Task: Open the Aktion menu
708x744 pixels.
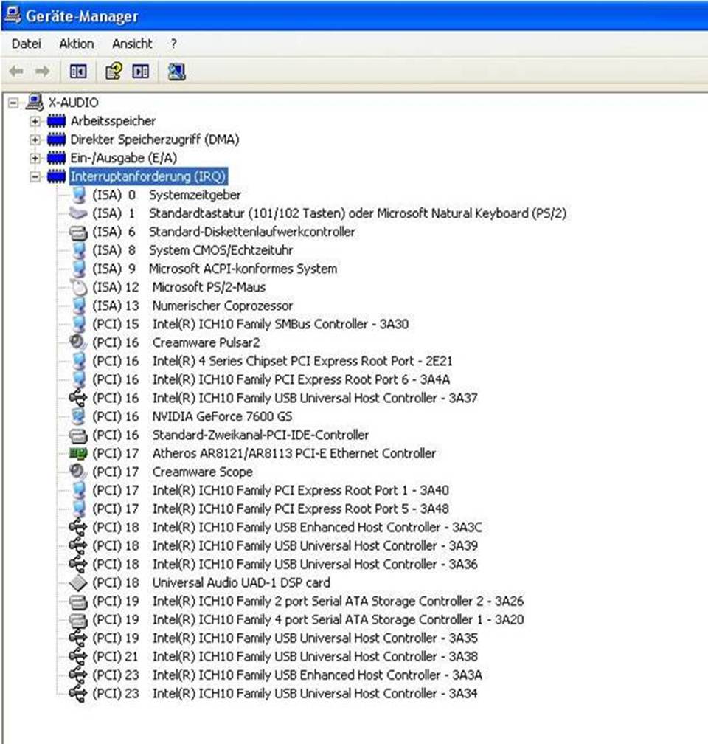Action: (77, 44)
